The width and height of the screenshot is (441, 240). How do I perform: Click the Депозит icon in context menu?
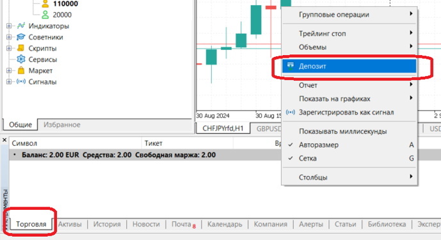pos(290,66)
